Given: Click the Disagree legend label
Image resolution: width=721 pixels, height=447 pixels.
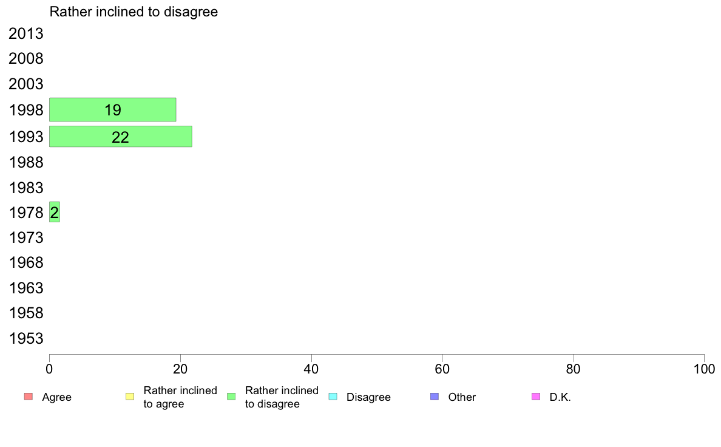Looking at the screenshot, I should click(368, 397).
